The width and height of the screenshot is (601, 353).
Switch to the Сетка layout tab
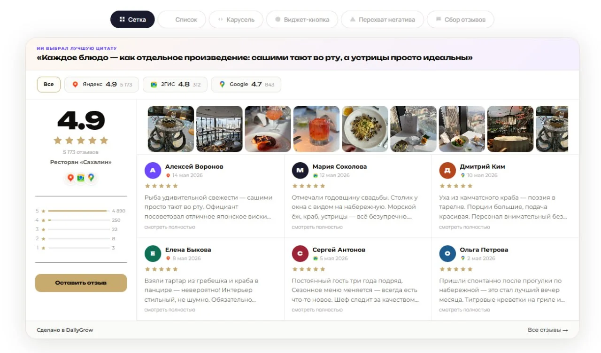point(132,20)
